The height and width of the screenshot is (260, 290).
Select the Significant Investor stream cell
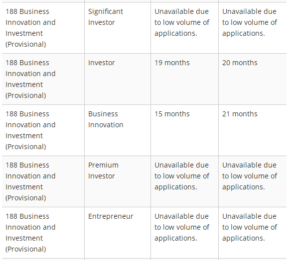click(x=118, y=28)
